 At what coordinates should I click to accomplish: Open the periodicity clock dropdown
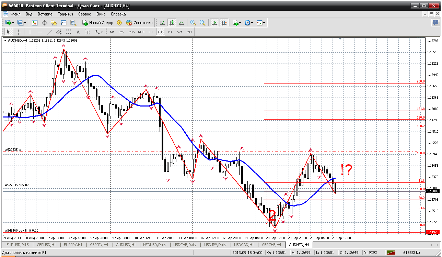click(x=248, y=23)
